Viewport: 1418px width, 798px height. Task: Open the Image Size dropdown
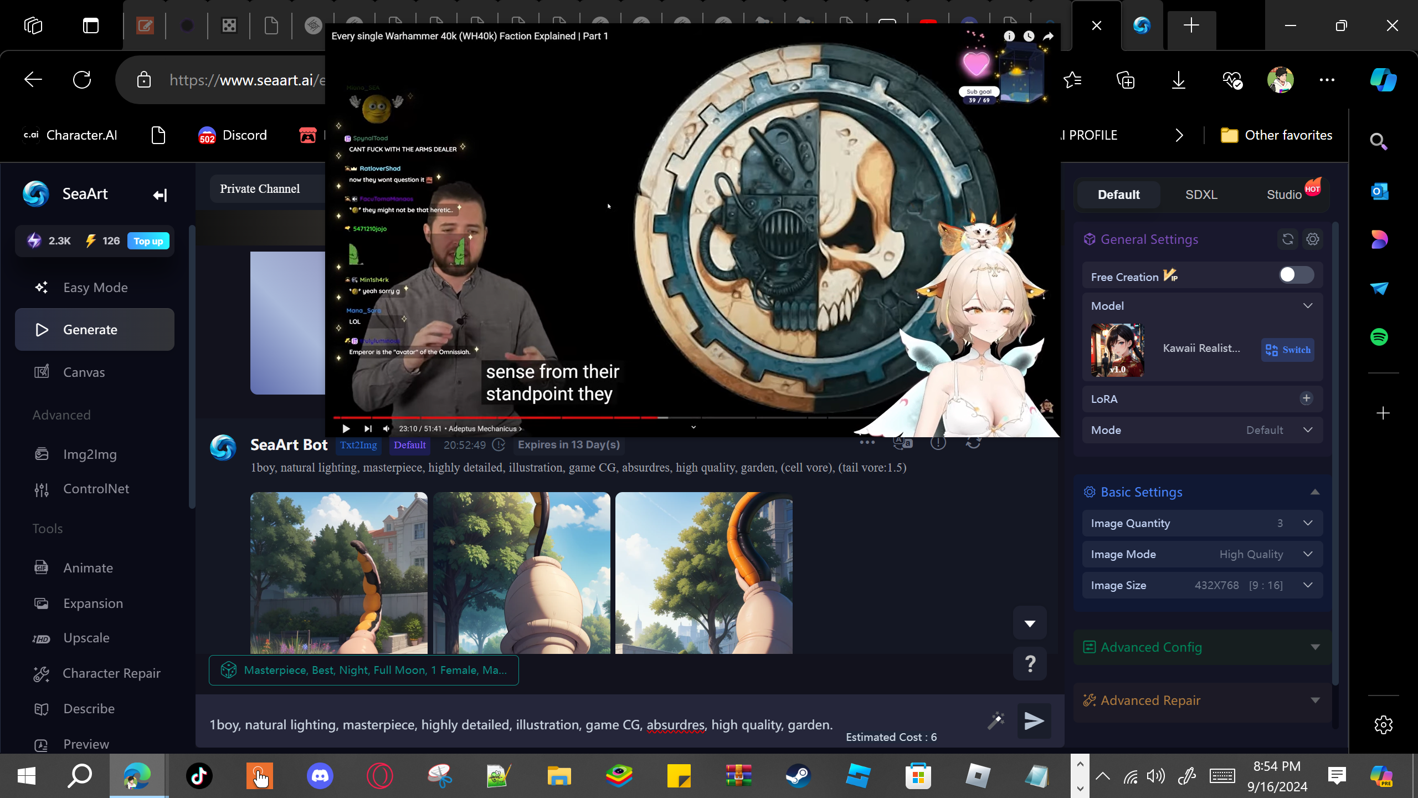pos(1202,585)
